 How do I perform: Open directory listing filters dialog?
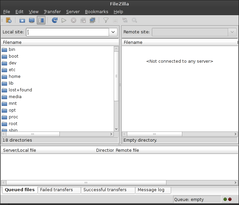click(106, 20)
